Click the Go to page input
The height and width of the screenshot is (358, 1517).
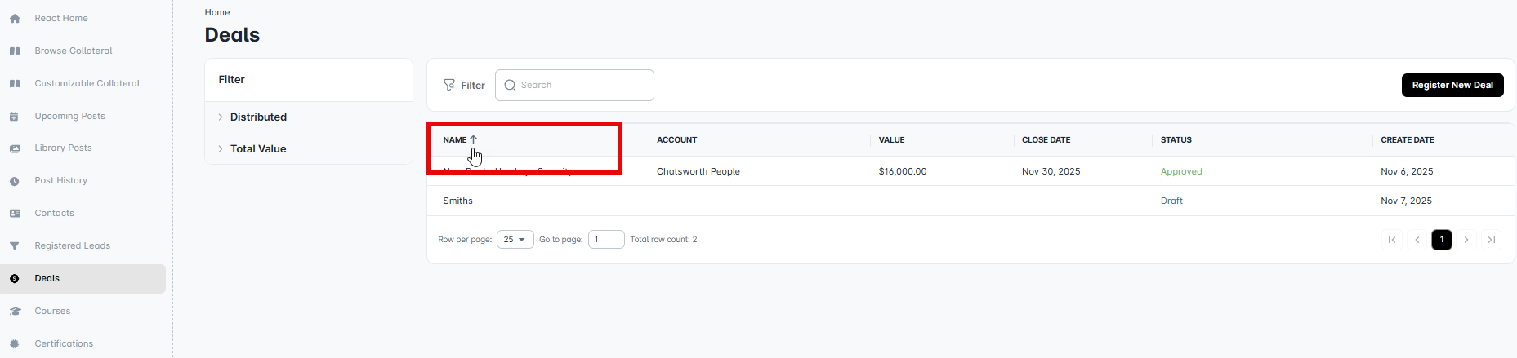(x=606, y=240)
